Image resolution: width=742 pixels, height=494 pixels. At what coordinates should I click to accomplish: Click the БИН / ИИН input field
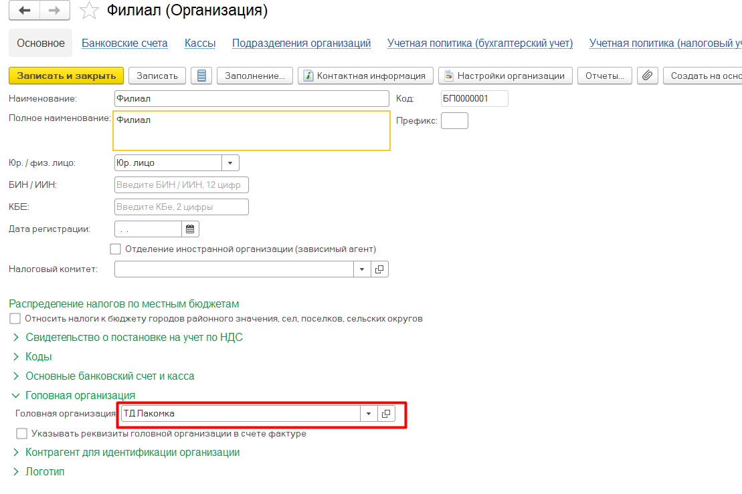click(x=181, y=184)
